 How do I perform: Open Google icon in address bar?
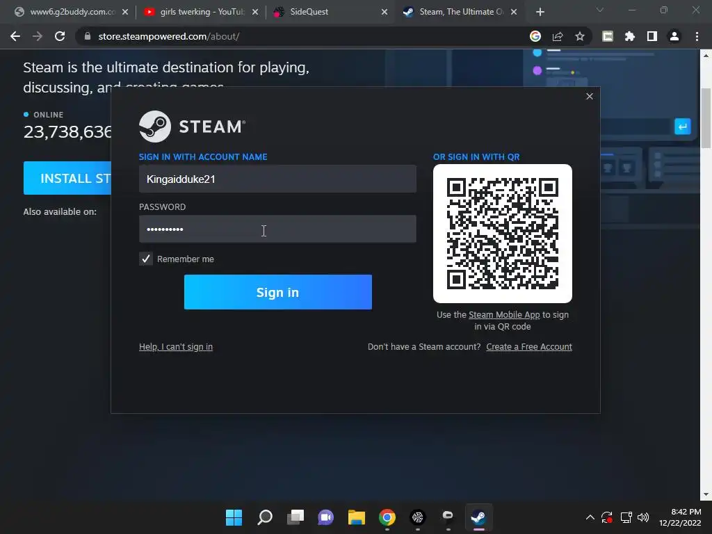(535, 36)
